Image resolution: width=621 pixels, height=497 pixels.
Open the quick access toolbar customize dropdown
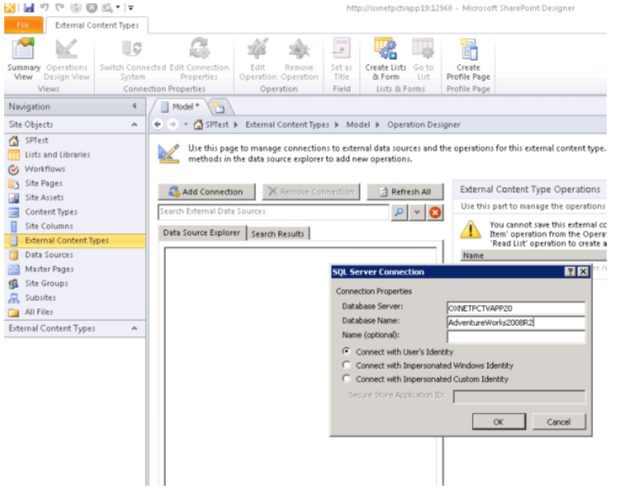(x=131, y=8)
